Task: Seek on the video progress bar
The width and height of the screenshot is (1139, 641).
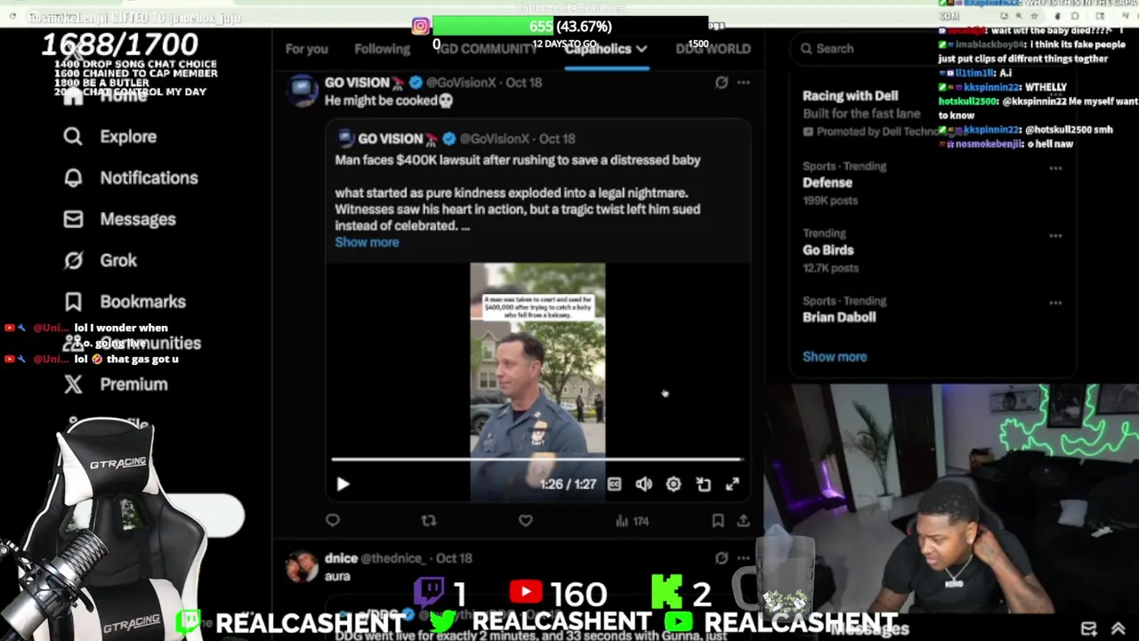Action: coord(537,459)
